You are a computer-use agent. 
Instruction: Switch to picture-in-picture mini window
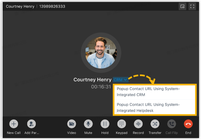[182, 6]
